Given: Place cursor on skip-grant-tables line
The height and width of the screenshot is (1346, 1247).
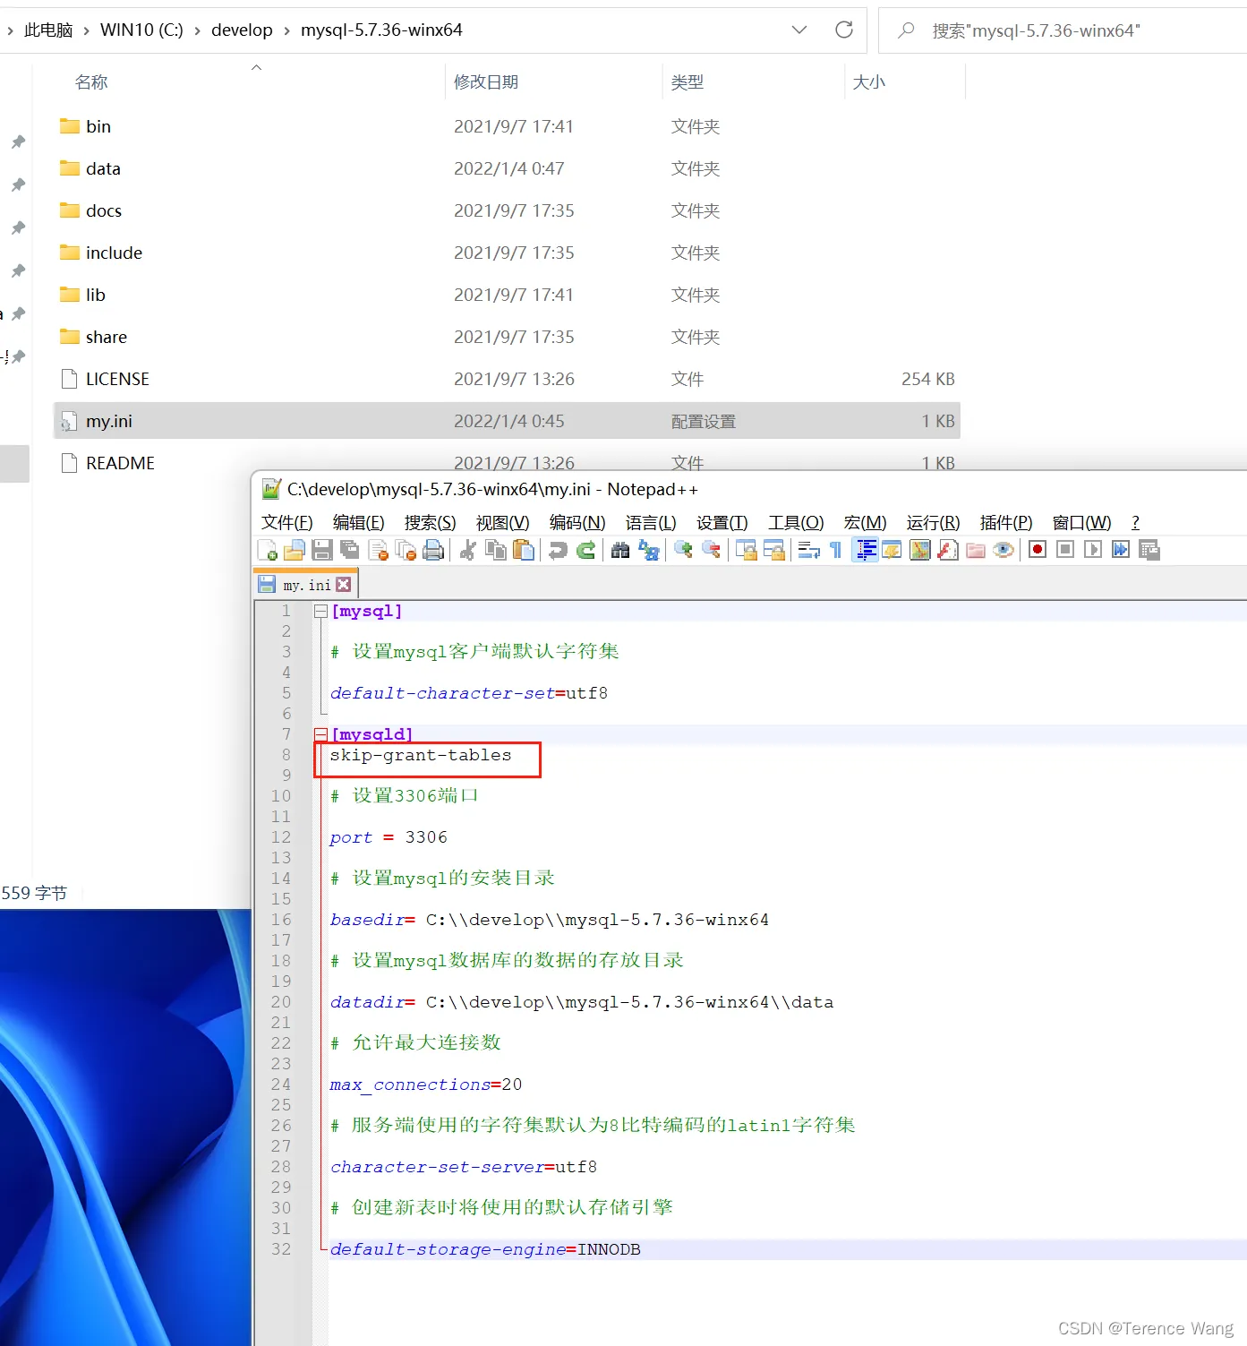Looking at the screenshot, I should [x=421, y=756].
